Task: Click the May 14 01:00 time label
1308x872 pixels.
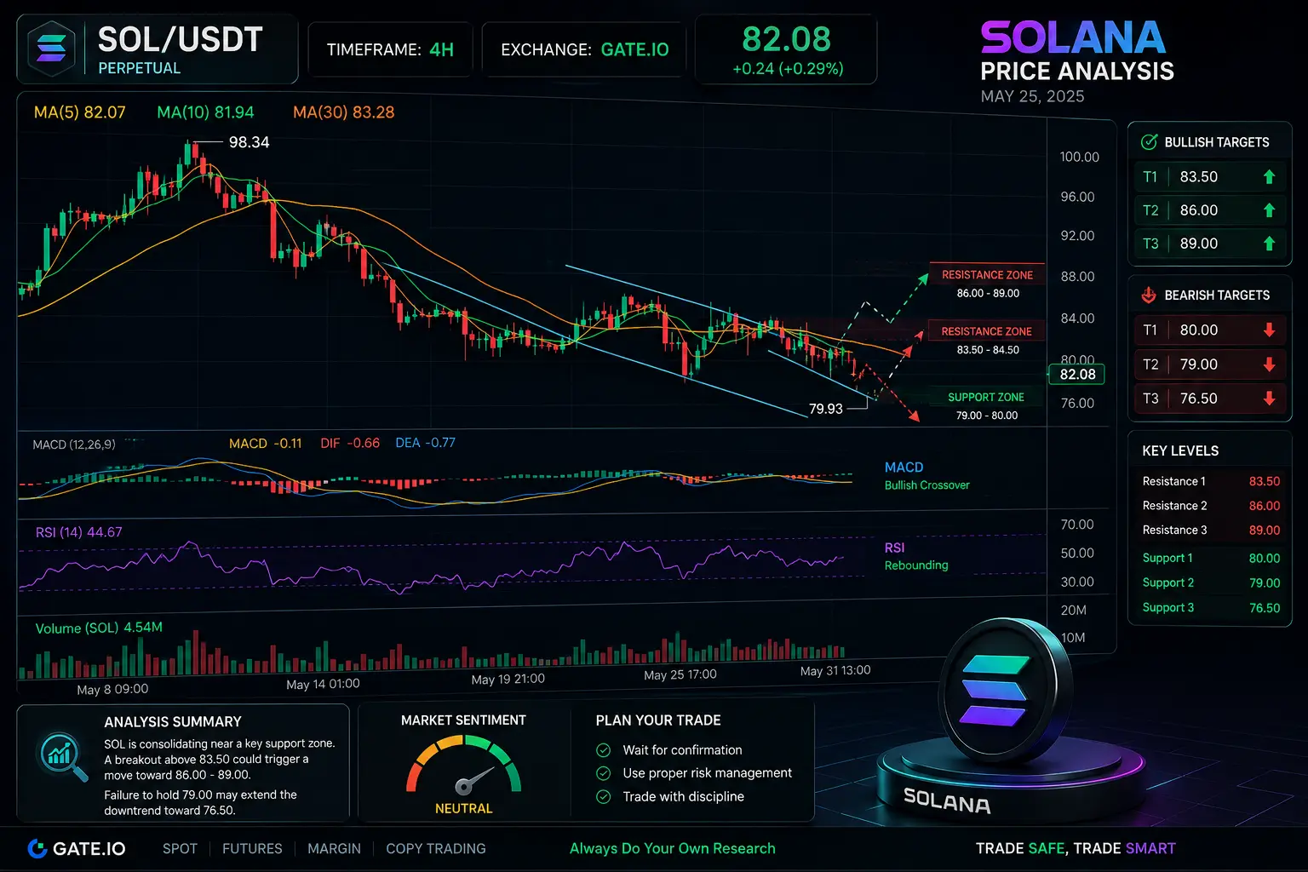Action: (323, 684)
